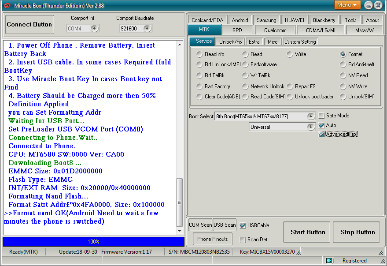Open the Unlock/Fix sub-tab

tap(231, 42)
